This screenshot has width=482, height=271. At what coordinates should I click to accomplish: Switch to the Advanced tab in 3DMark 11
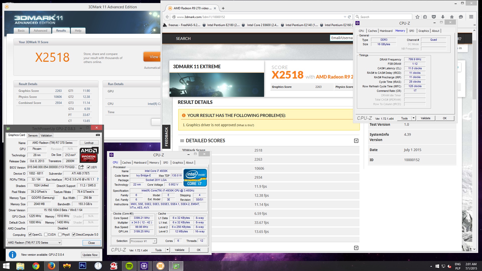pyautogui.click(x=40, y=31)
